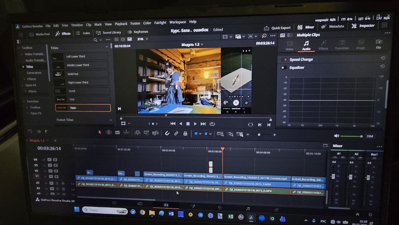Open the Fusion page icon
399x225 pixels.
point(192,206)
